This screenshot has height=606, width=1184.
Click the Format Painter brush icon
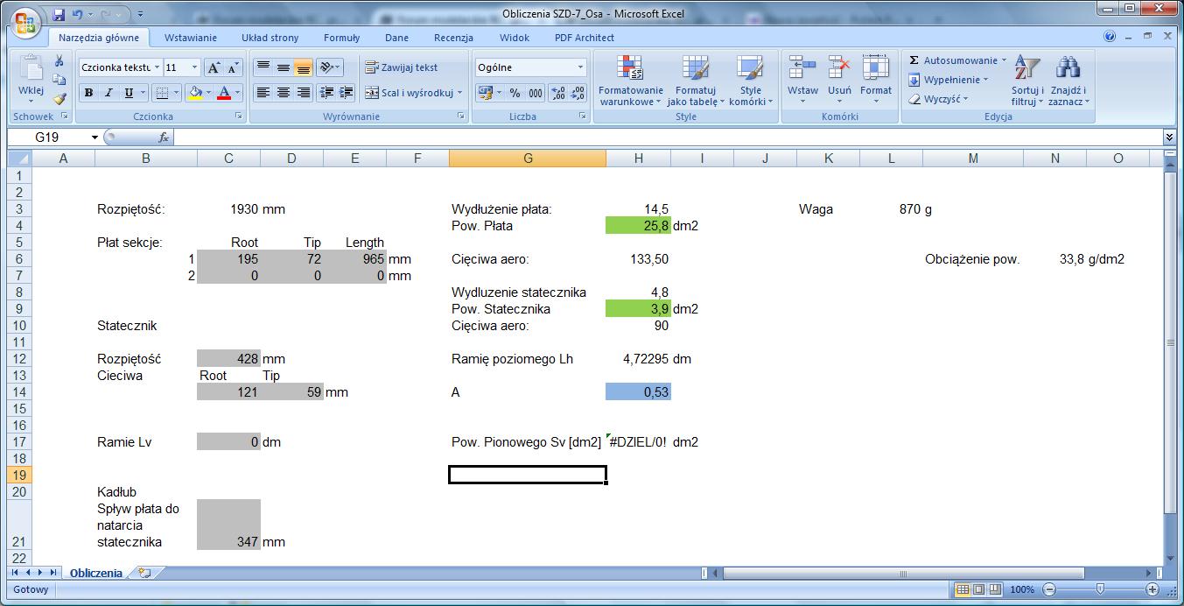(x=60, y=99)
